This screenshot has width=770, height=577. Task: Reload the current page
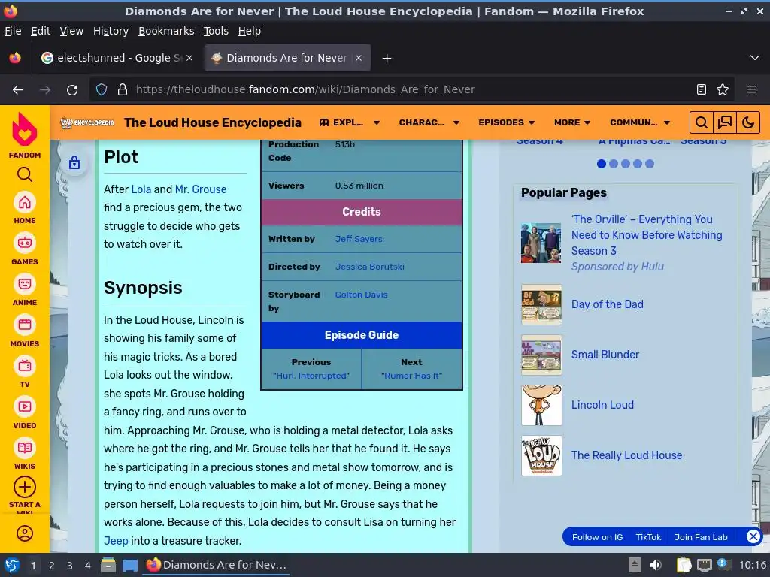coord(72,90)
